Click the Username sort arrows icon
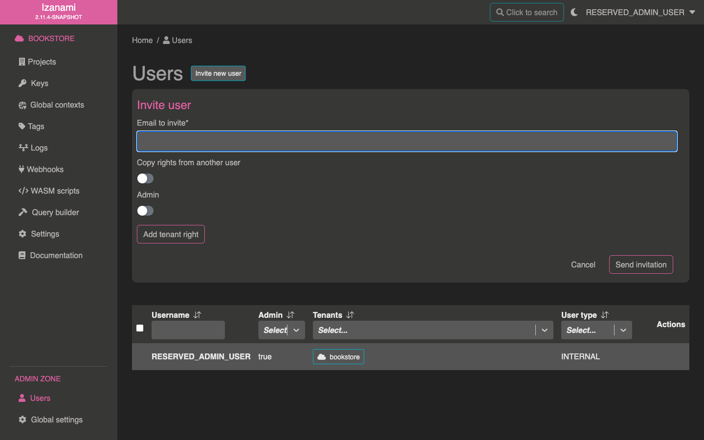Screen dimensions: 704x440 pyautogui.click(x=197, y=315)
